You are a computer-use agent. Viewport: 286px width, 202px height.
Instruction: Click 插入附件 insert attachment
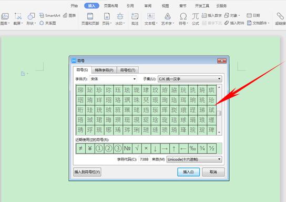(234, 23)
